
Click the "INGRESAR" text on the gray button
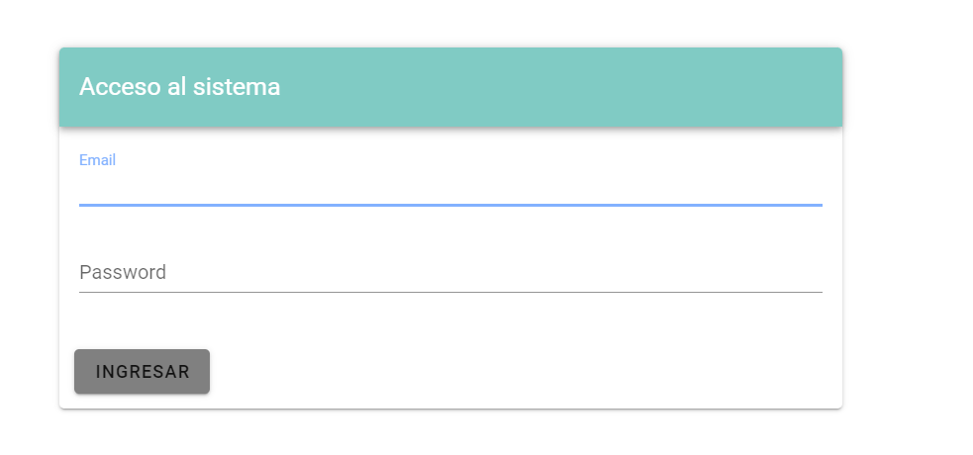(143, 372)
